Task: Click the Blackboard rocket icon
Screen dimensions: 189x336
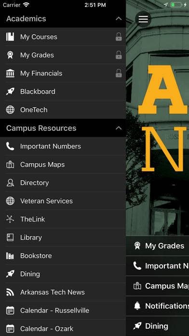Action: click(10, 92)
